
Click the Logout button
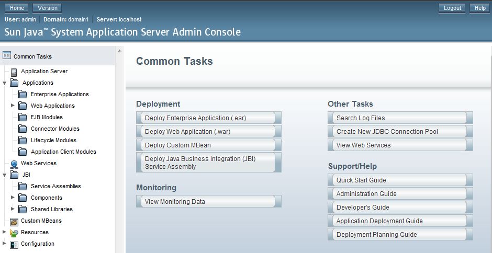[452, 8]
